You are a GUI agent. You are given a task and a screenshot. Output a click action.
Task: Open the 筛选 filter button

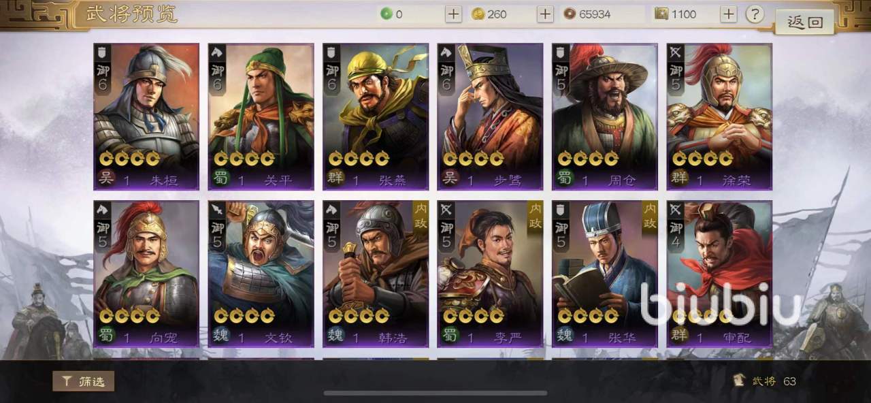tap(84, 381)
